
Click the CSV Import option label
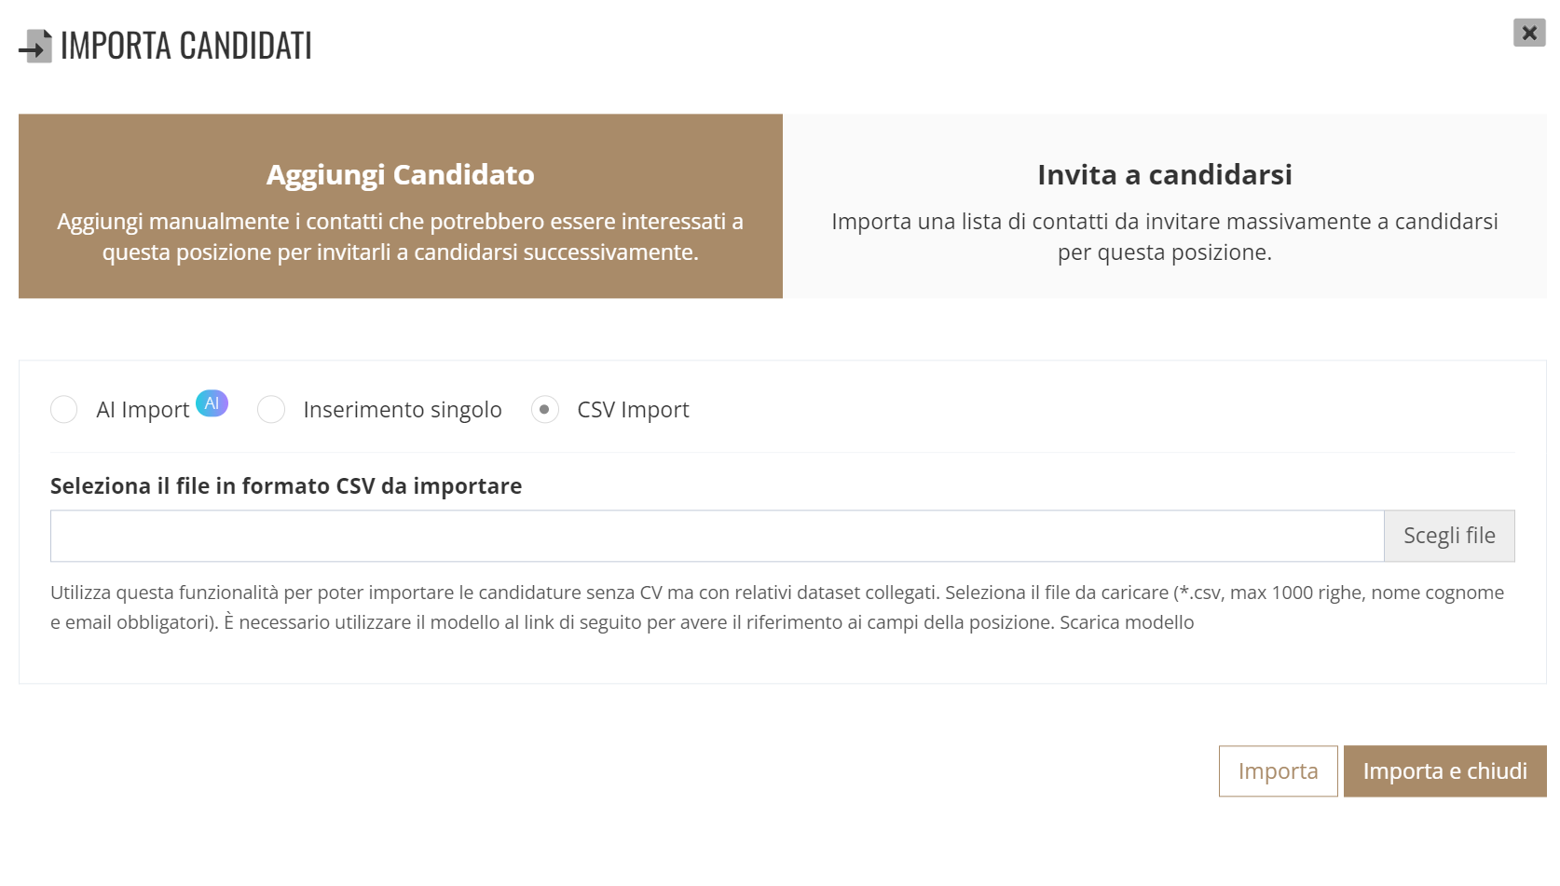[x=634, y=410]
